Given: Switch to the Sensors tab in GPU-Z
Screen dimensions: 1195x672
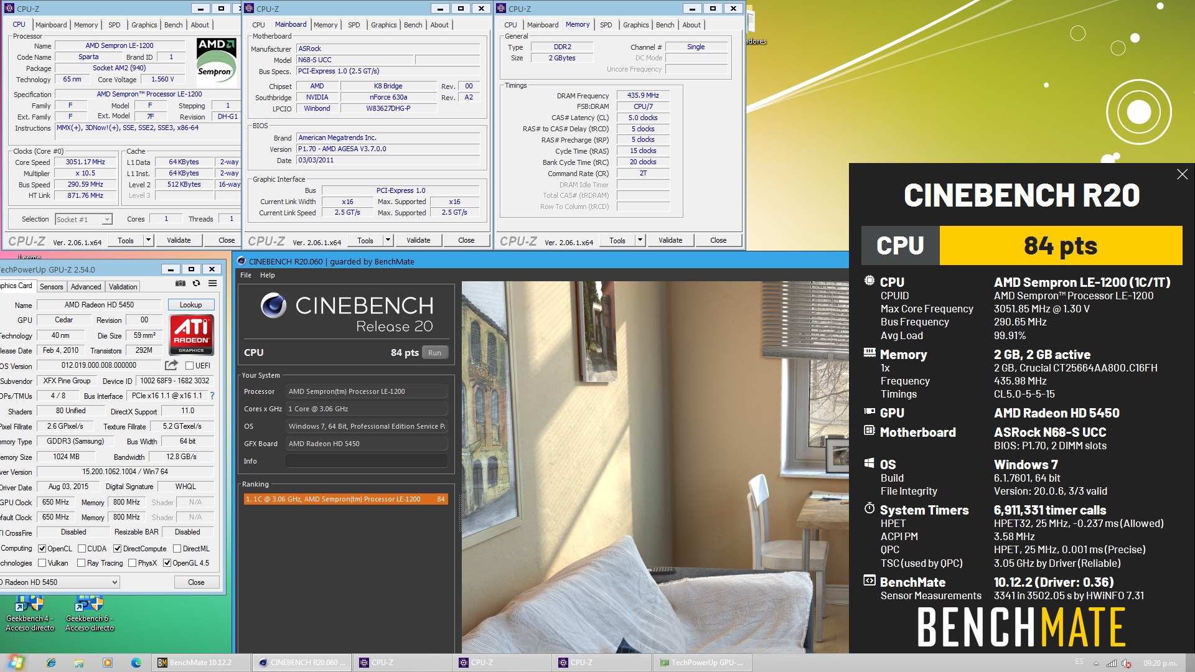Looking at the screenshot, I should pos(51,287).
